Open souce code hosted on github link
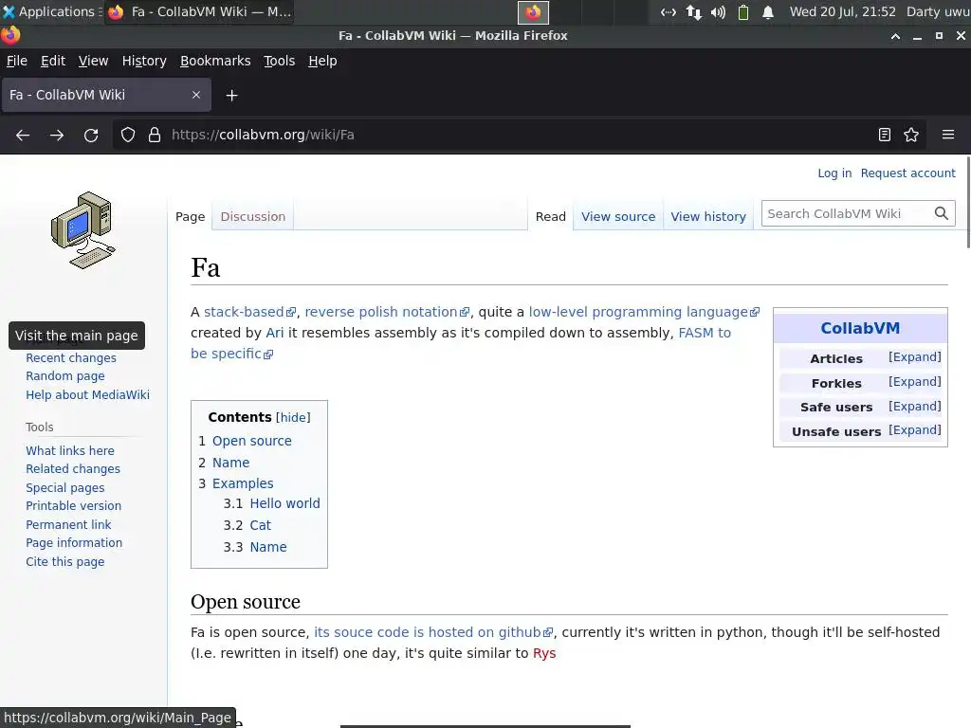The height and width of the screenshot is (728, 971). (433, 632)
